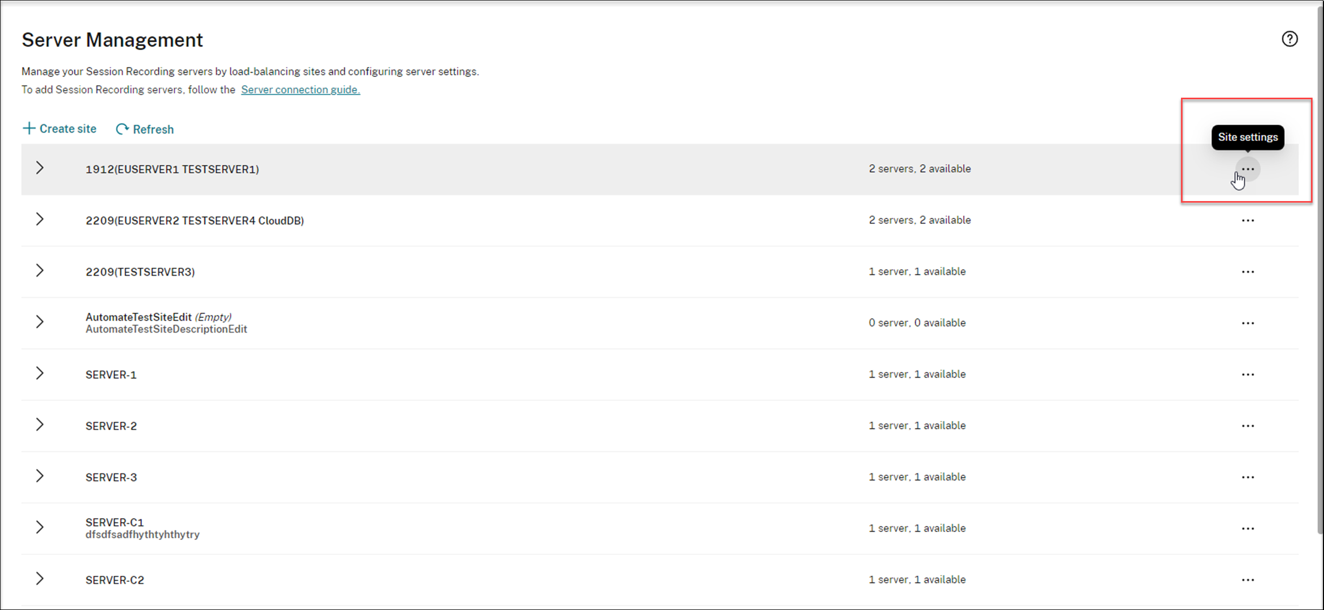Expand the SERVER-C1 site chevron
1324x610 pixels.
(40, 527)
